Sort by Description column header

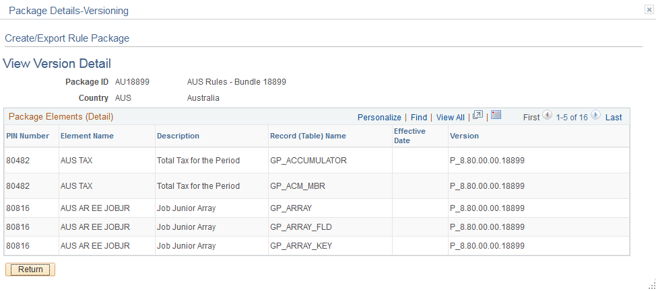tap(178, 136)
